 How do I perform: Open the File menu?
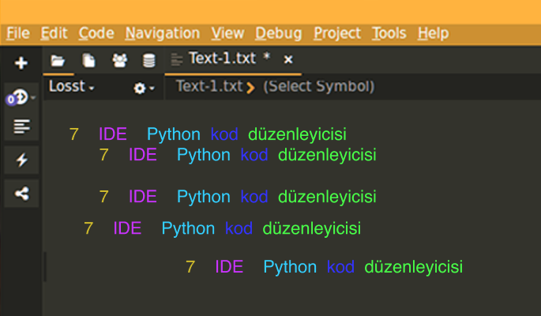pyautogui.click(x=17, y=33)
